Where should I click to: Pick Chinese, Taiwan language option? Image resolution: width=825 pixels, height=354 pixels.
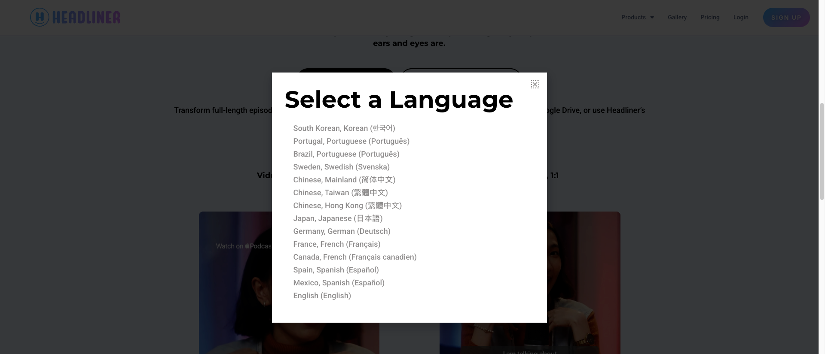click(341, 193)
